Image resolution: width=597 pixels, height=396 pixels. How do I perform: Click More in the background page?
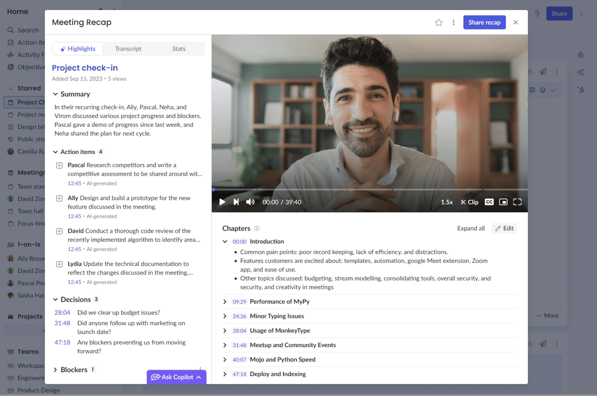click(547, 316)
